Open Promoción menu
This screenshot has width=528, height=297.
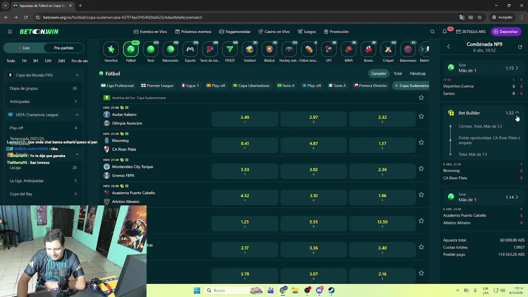tap(336, 32)
